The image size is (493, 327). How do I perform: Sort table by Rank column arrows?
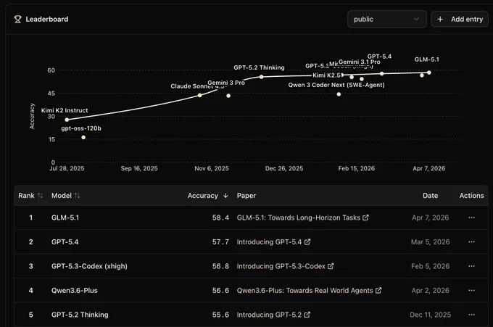(x=40, y=196)
